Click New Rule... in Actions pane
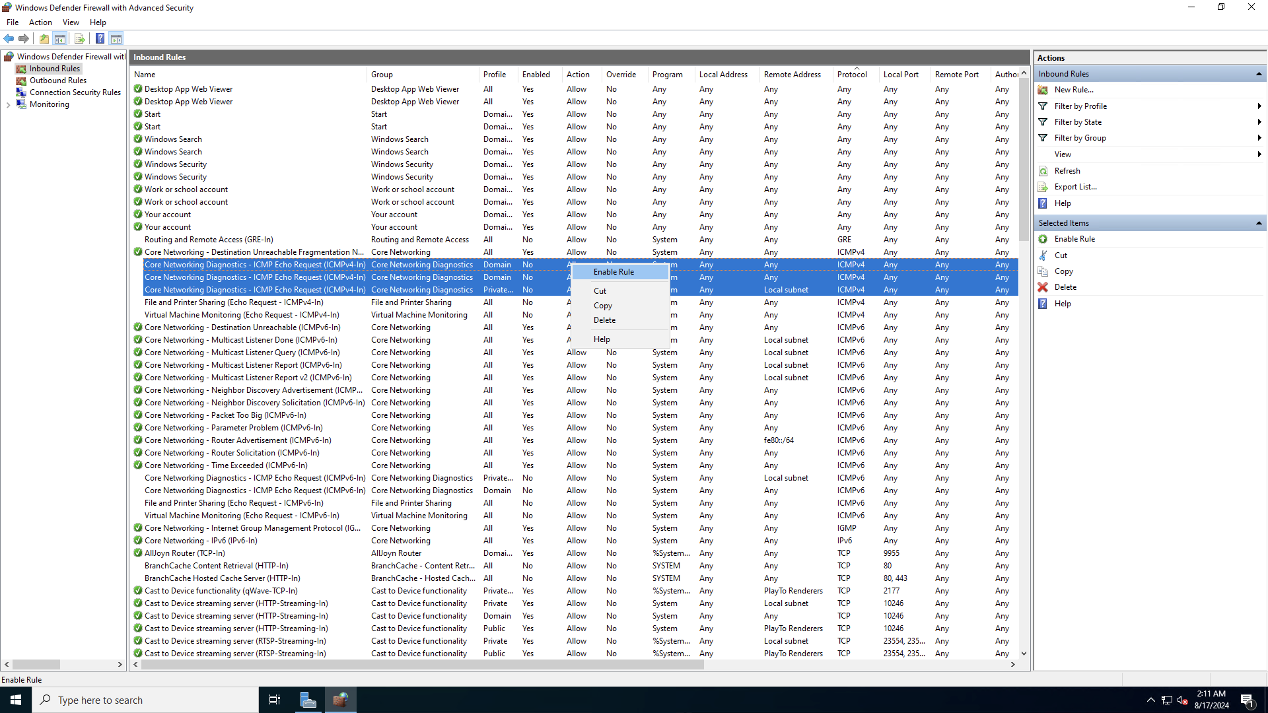1268x713 pixels. [1074, 90]
